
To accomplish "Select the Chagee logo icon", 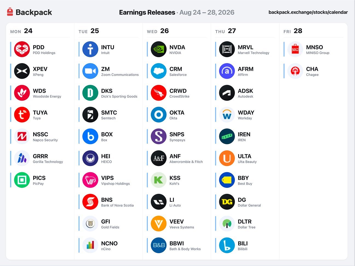I will 295,71.
